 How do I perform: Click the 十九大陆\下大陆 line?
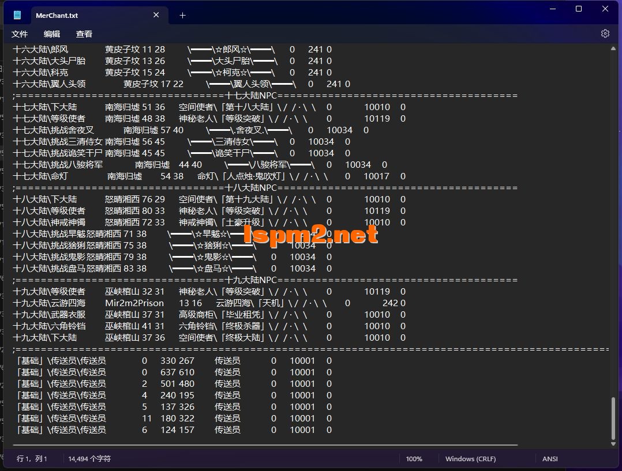209,337
